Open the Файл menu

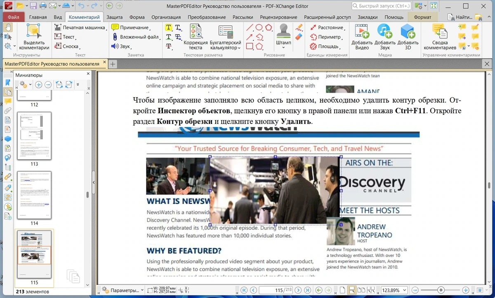coord(13,17)
